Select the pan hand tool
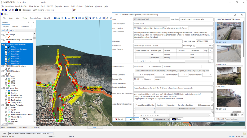The image size is (247, 138). [x=90, y=18]
